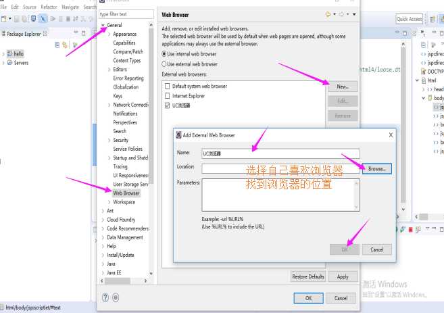Click Collapse All in Package Explorer
The width and height of the screenshot is (444, 313).
[x=57, y=45]
